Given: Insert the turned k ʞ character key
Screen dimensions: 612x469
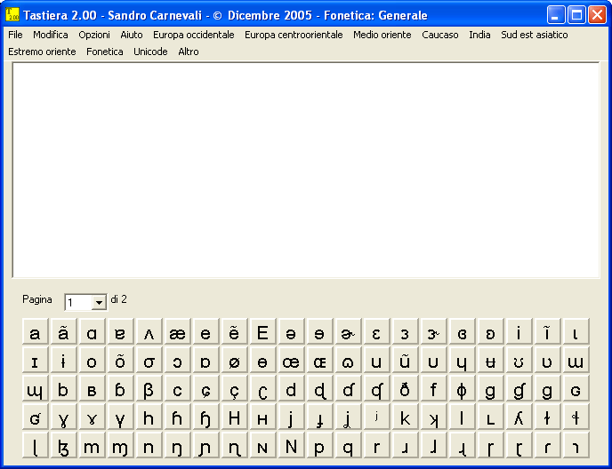Looking at the screenshot, I should pyautogui.click(x=433, y=417).
